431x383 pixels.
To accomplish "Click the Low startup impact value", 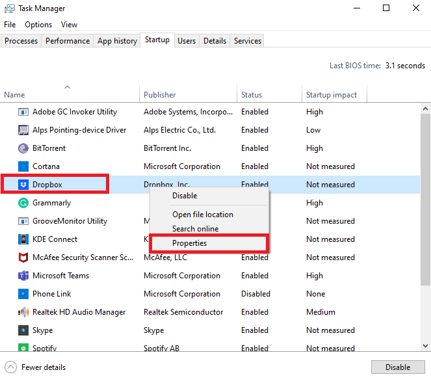I will 313,130.
